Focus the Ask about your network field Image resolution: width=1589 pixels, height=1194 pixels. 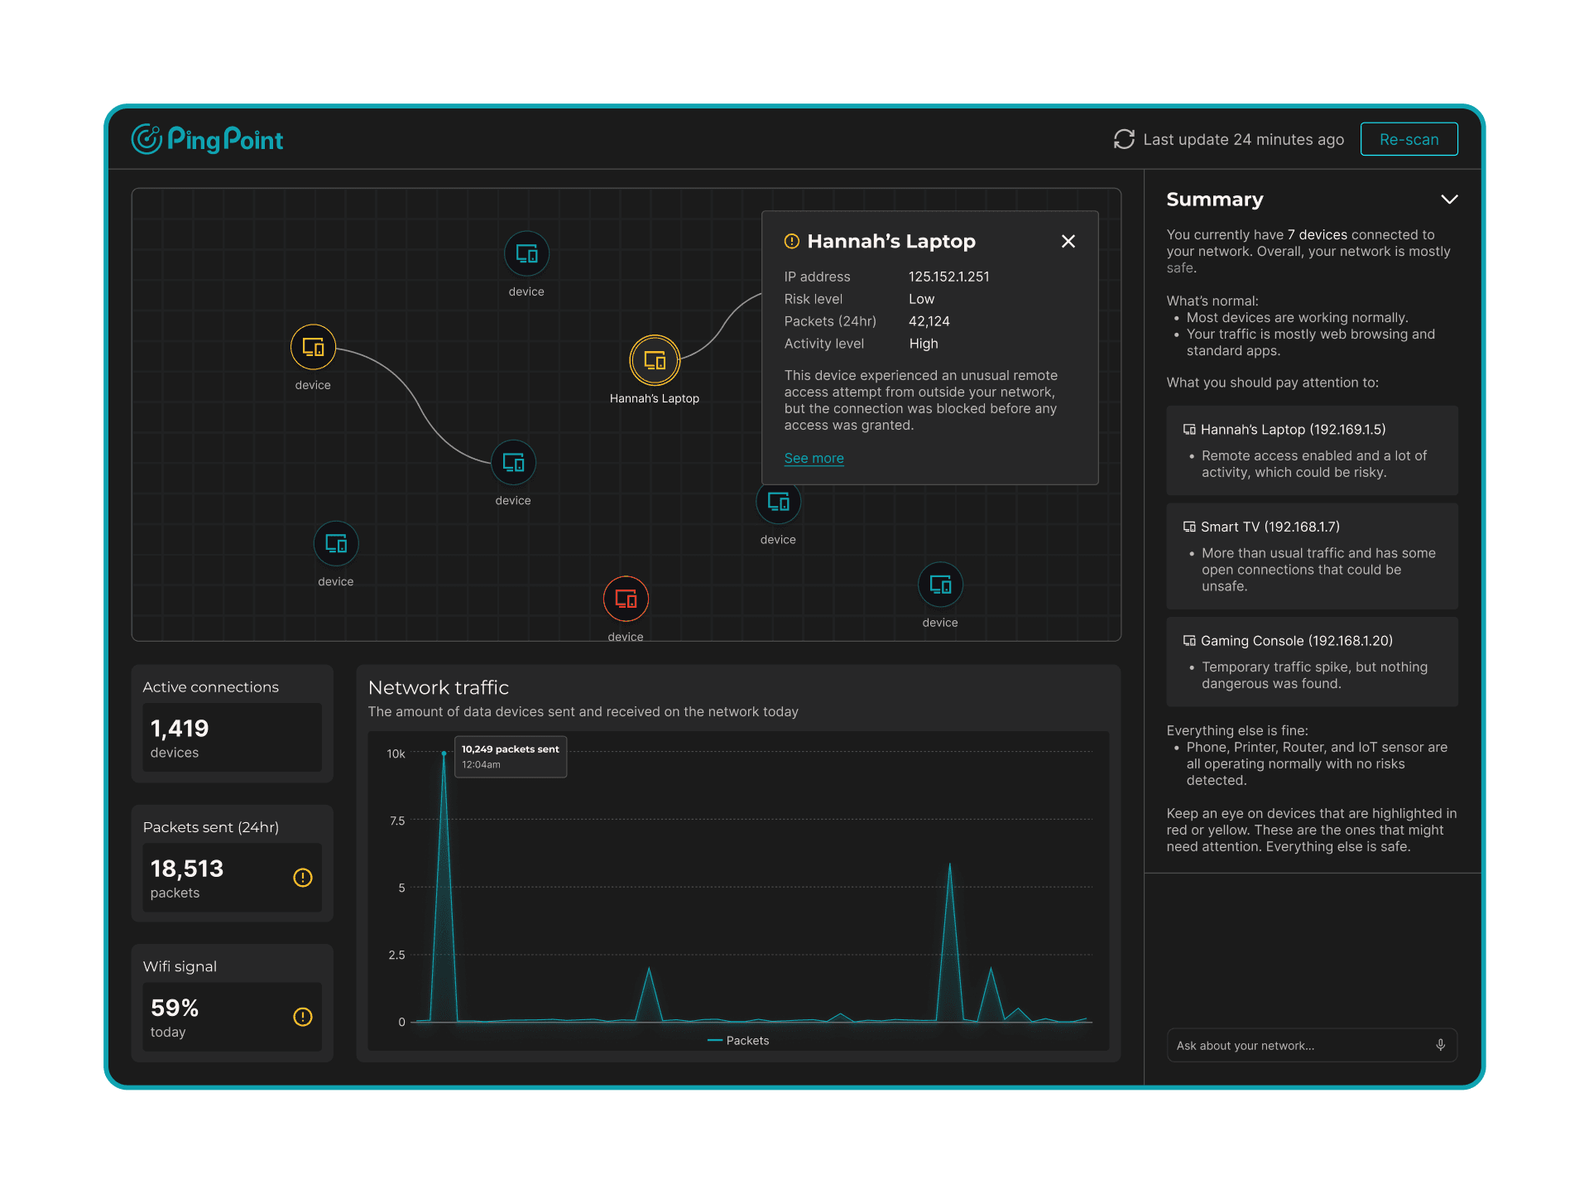1312,1045
